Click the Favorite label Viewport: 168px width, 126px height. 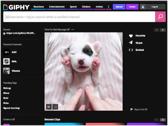[x=140, y=36]
